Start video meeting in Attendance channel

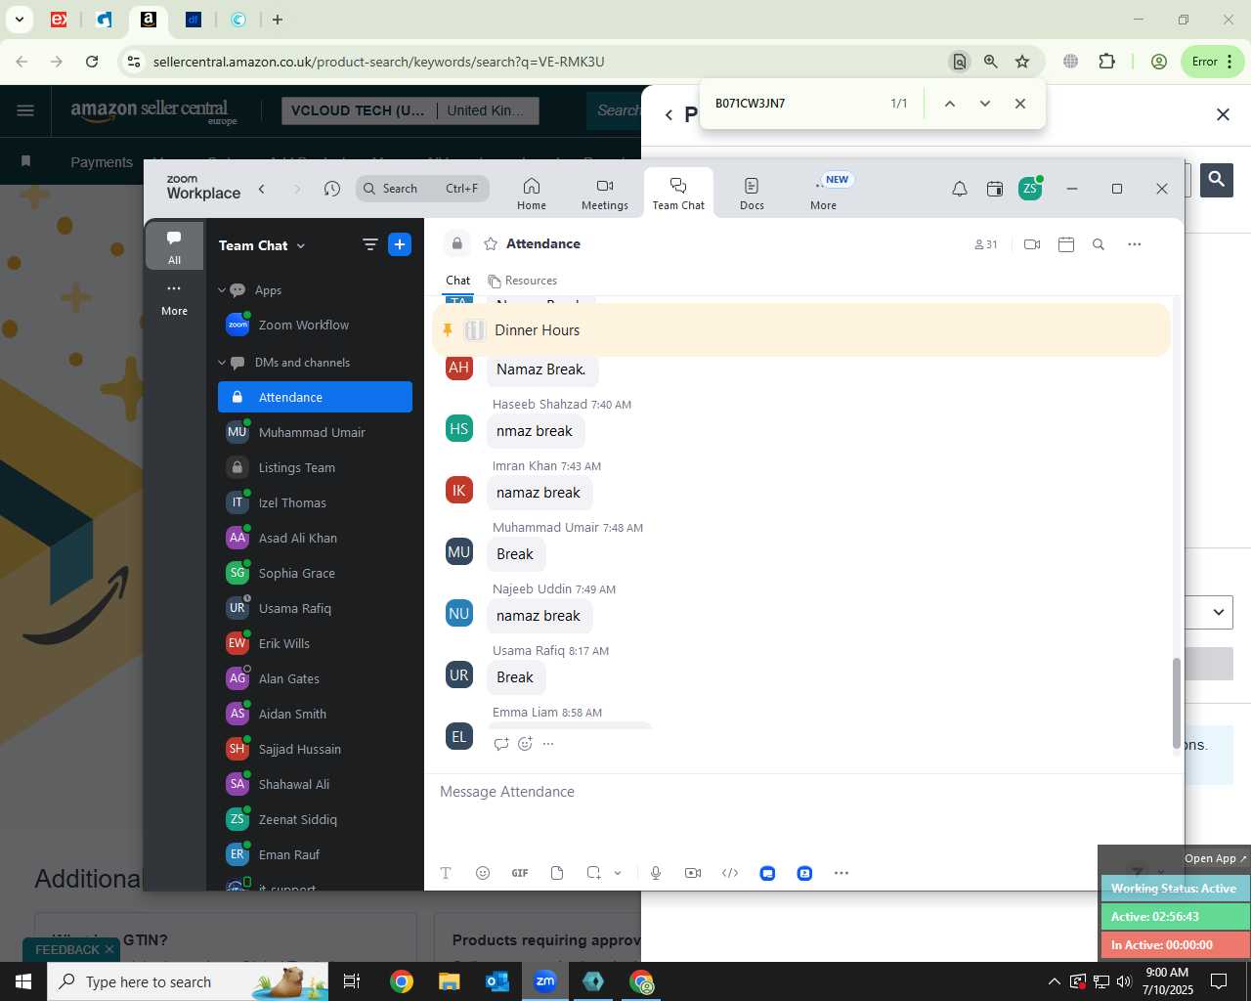click(x=1032, y=244)
